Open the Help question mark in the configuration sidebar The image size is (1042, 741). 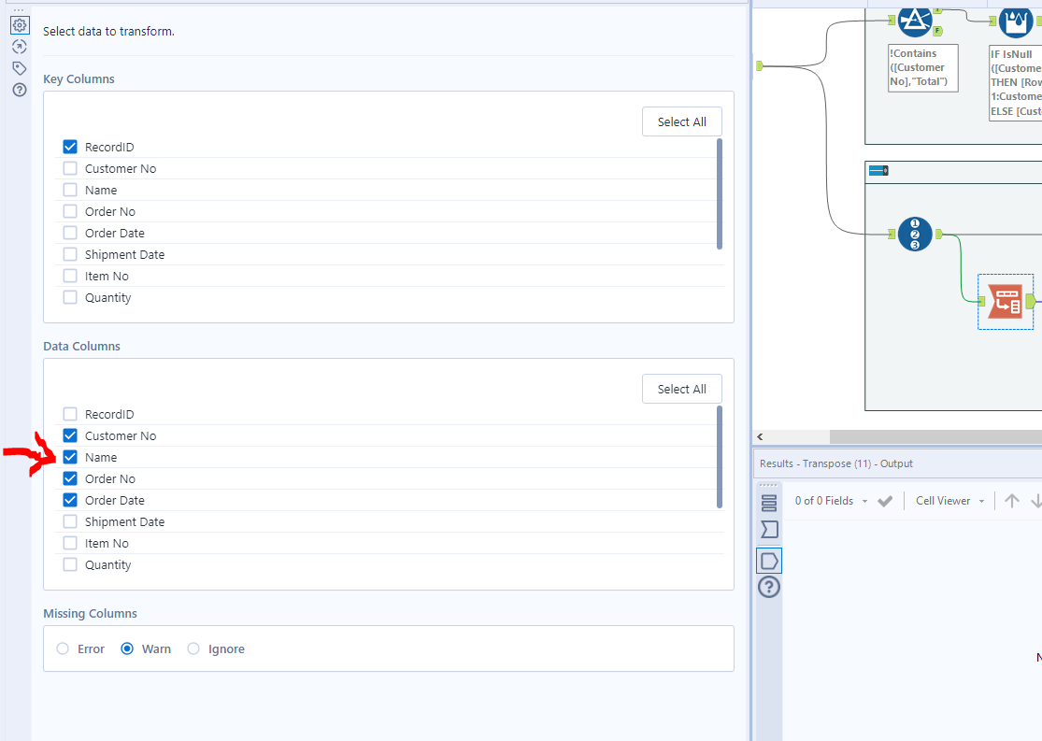20,90
